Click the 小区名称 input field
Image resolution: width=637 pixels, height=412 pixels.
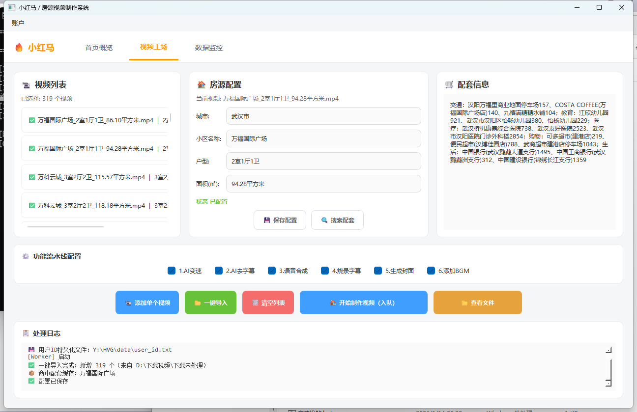(x=323, y=138)
